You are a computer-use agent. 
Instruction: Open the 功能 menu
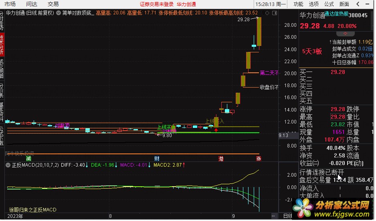[298, 4]
